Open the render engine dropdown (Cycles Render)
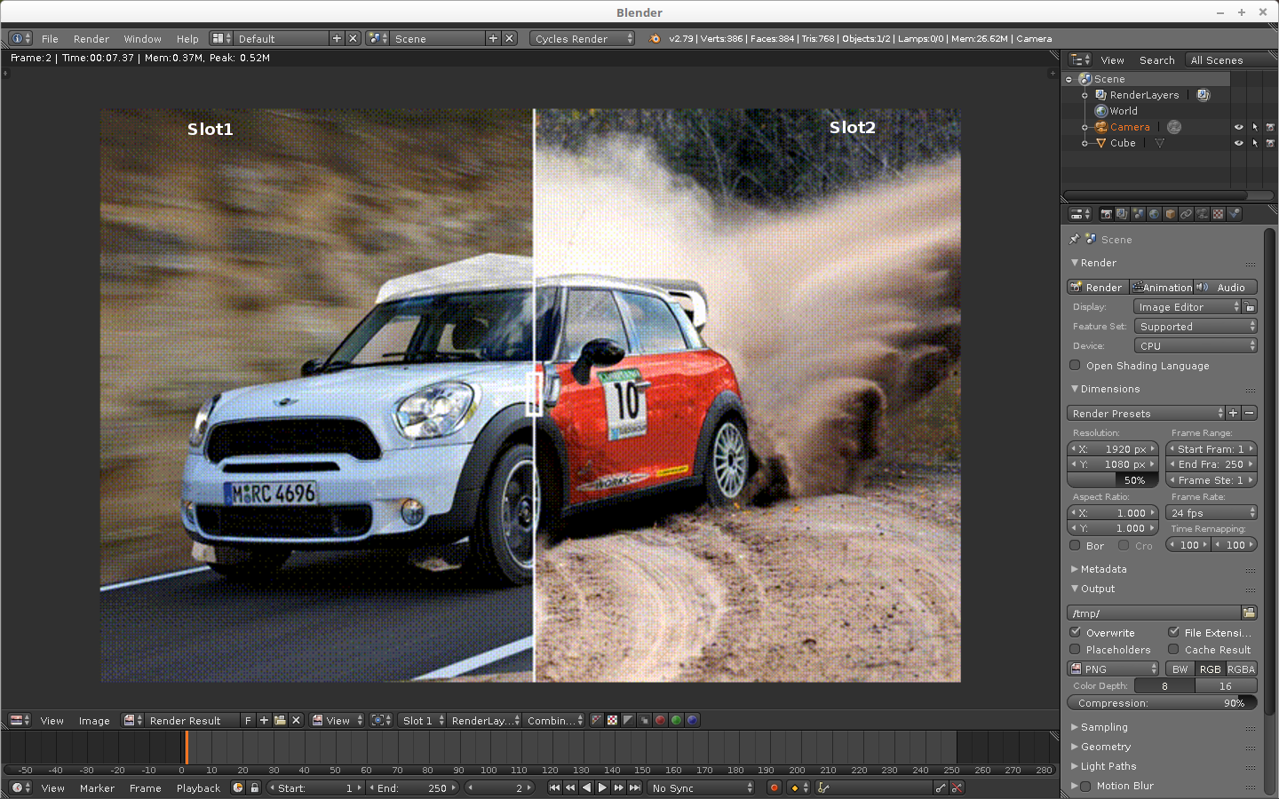The height and width of the screenshot is (799, 1279). point(583,38)
